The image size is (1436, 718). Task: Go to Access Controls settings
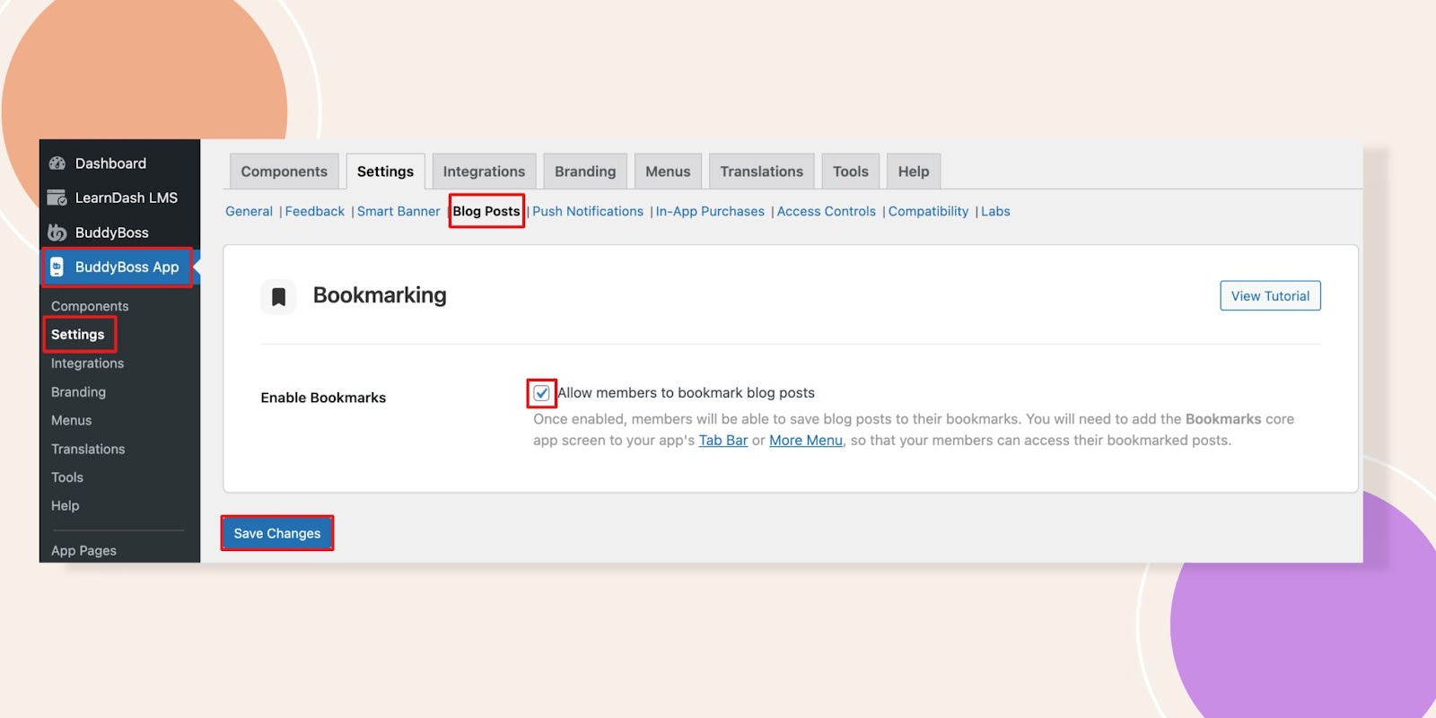827,212
